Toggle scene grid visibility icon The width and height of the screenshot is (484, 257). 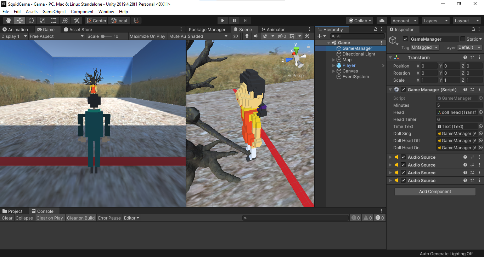click(292, 36)
